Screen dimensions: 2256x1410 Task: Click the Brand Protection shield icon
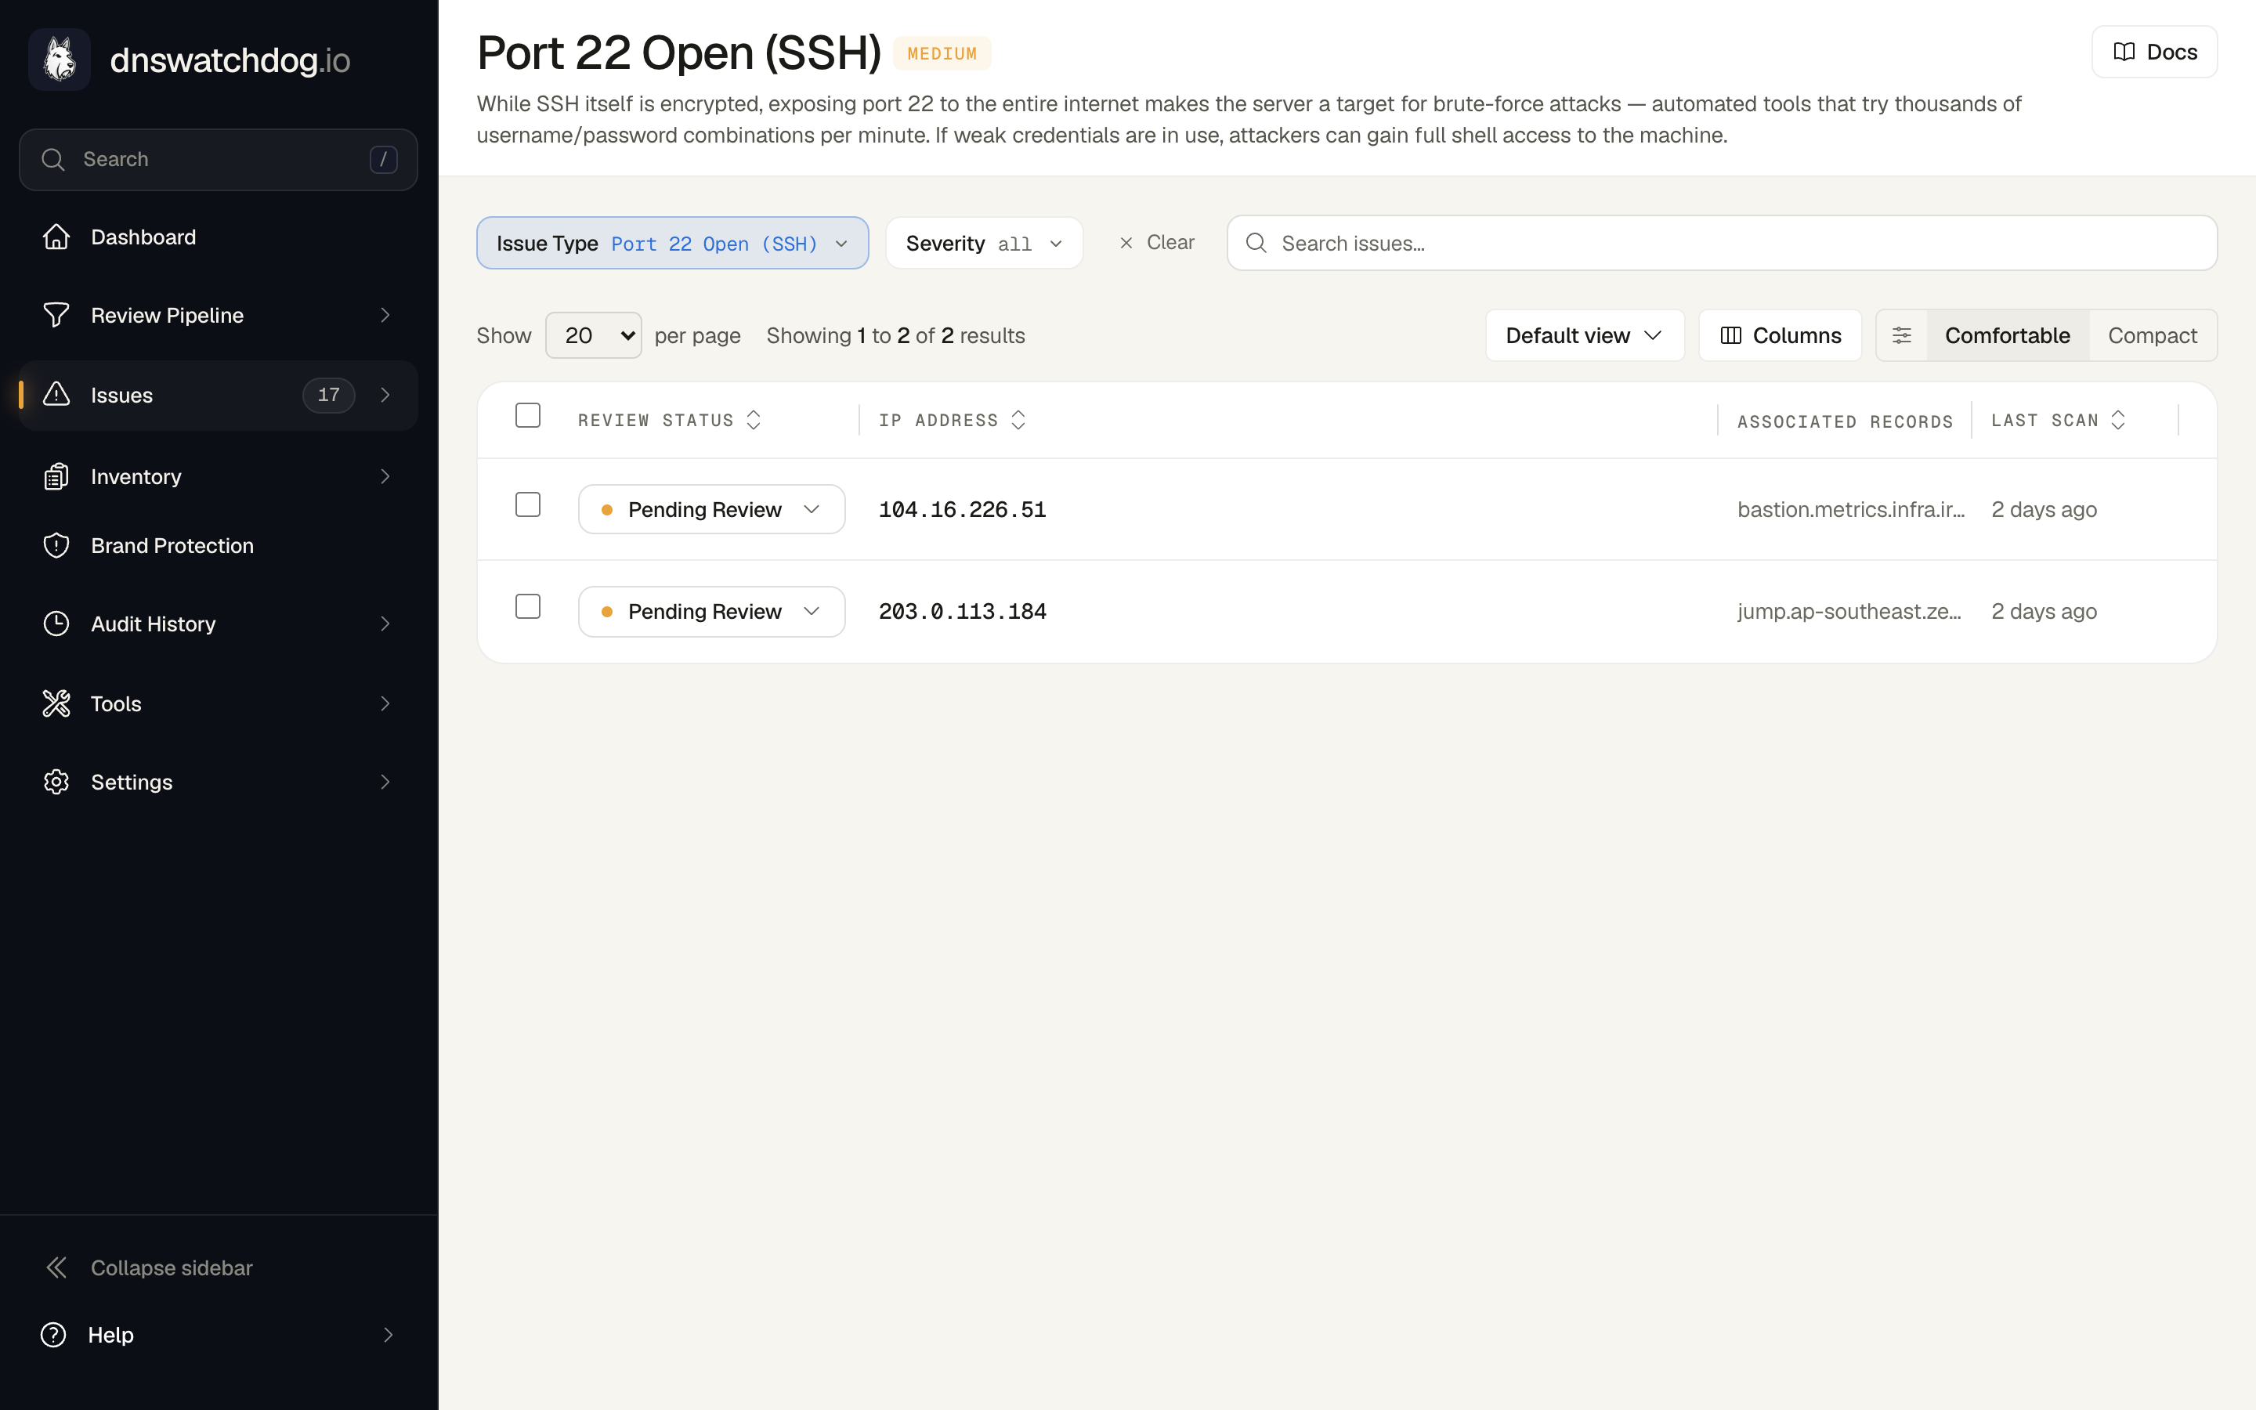tap(56, 545)
